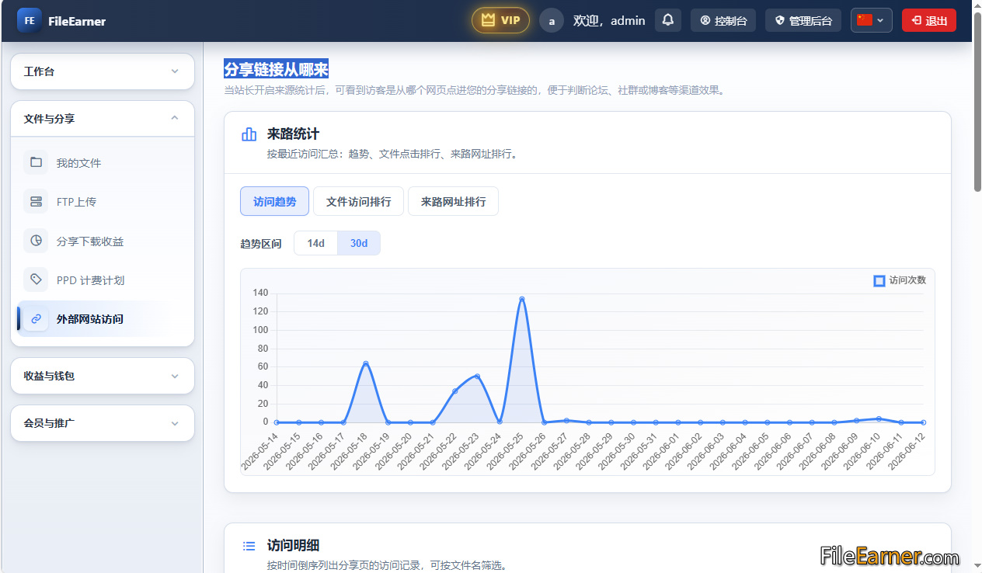The image size is (982, 573).
Task: Click the 外部网站访问 link icon
Action: [36, 318]
